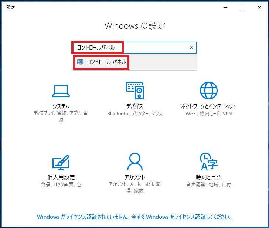Viewport: 269px width, 228px height.
Task: Click the ディスプレイ、通知、アプリ、電源 description
Action: point(61,116)
